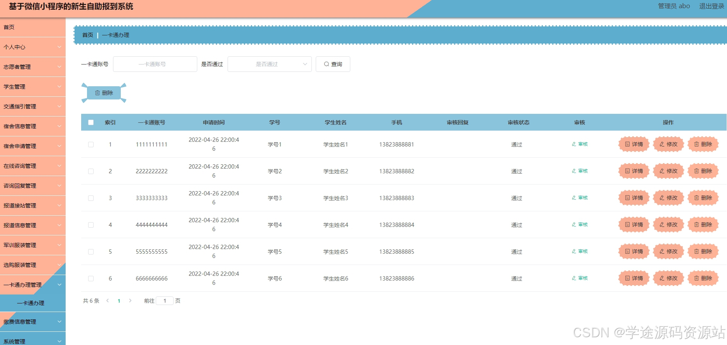Collapse 一卡通办理管理 sidebar menu
Image resolution: width=727 pixels, height=345 pixels.
33,285
